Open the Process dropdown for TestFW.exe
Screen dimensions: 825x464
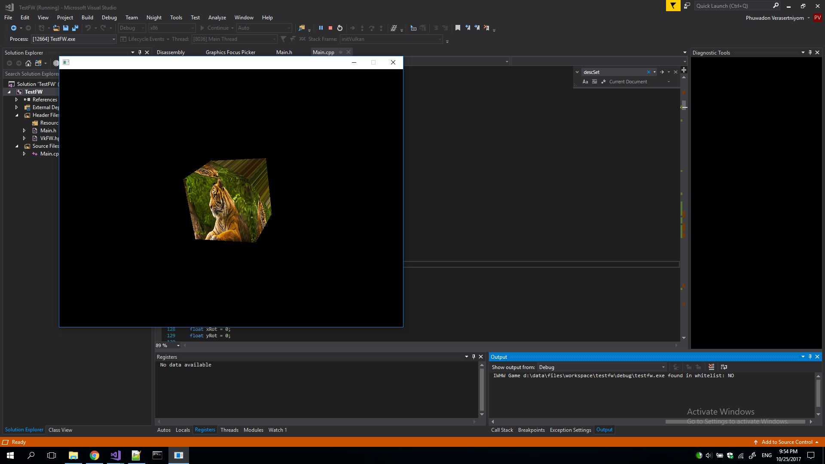[114, 39]
